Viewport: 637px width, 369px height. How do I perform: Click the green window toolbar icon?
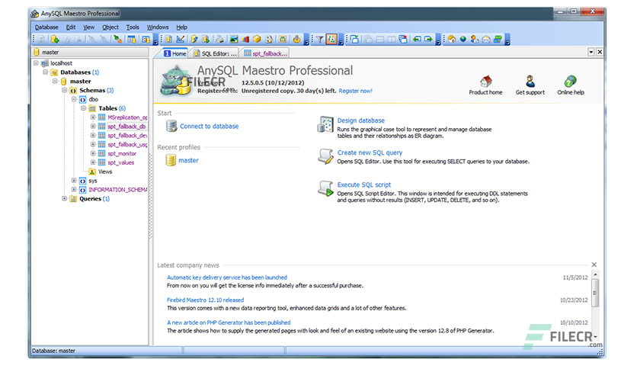tap(283, 40)
